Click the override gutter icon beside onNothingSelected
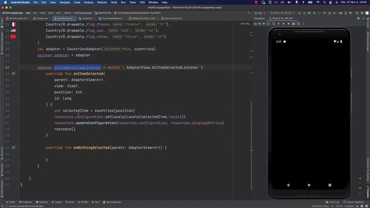 click(x=13, y=147)
